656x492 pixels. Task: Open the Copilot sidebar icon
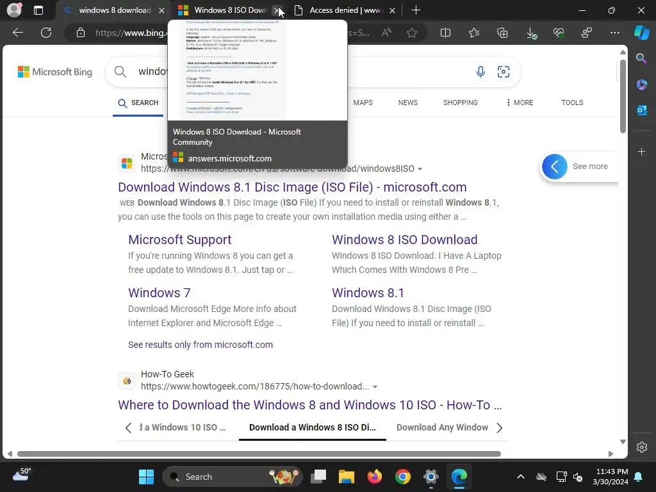(641, 33)
